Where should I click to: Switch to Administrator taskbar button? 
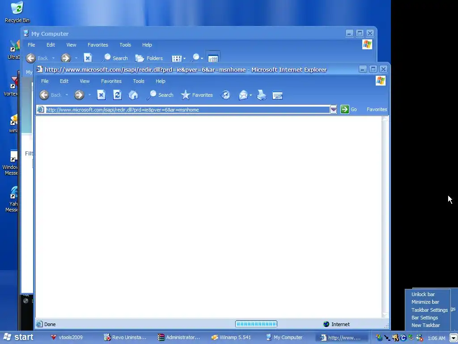pyautogui.click(x=179, y=337)
